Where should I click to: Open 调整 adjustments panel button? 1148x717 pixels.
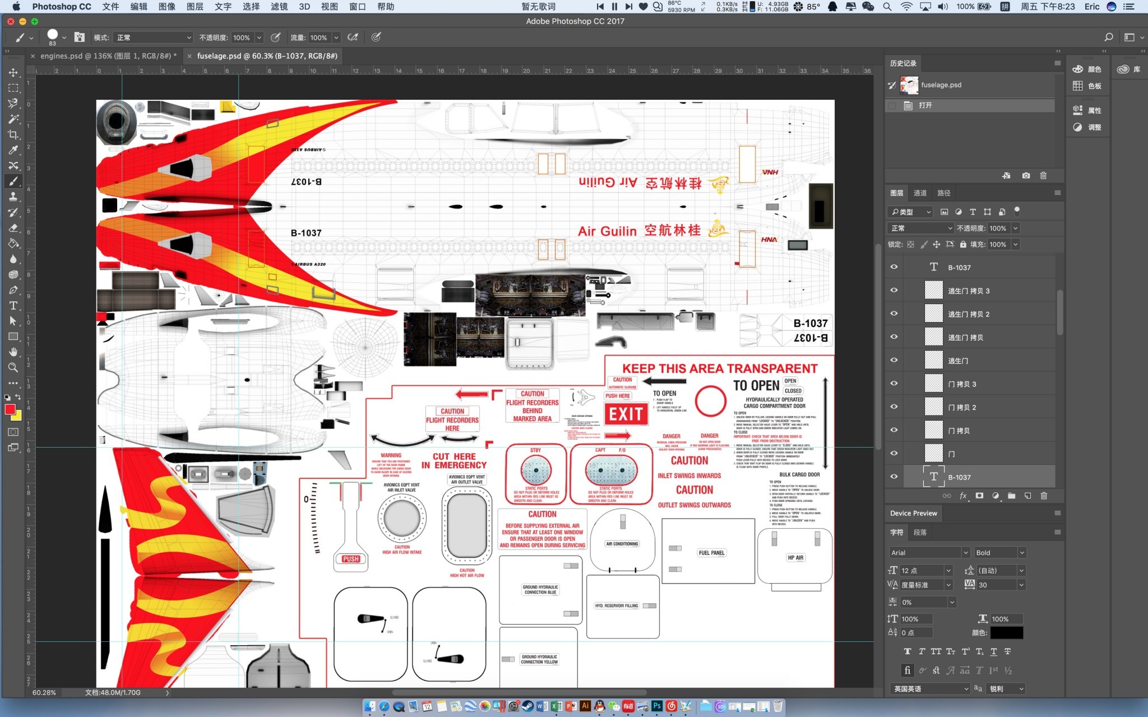pyautogui.click(x=1087, y=127)
